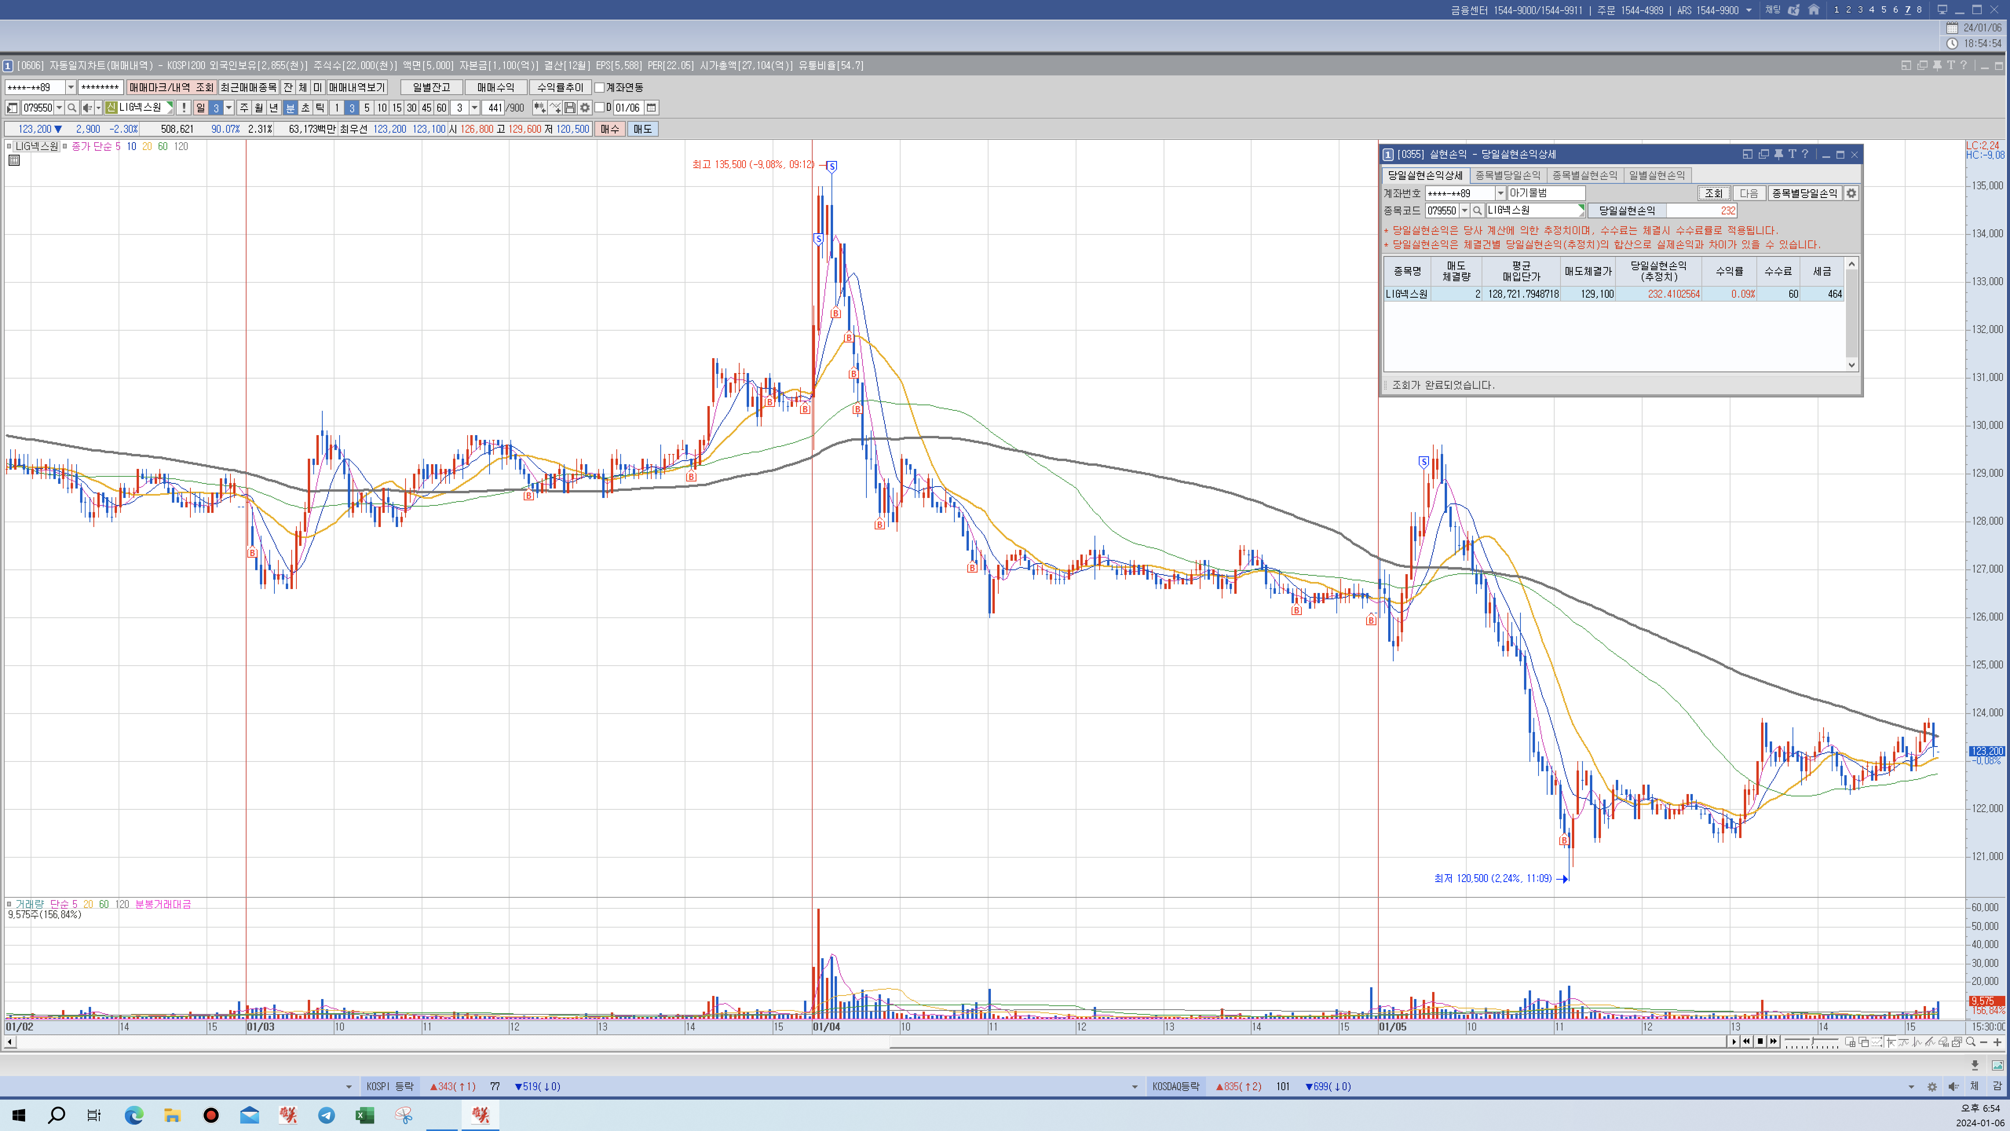Click the add indicator icon in chart toolbar
The width and height of the screenshot is (2010, 1131).
(539, 108)
